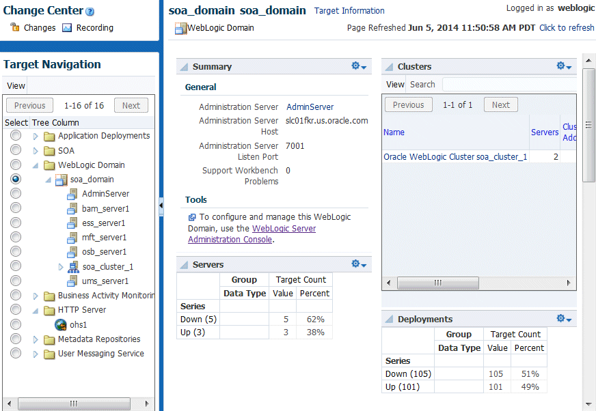Collapse the soa_domain tree node
This screenshot has width=596, height=411.
tap(49, 180)
